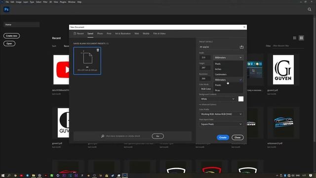The width and height of the screenshot is (316, 178).
Task: Open the Window menu
Action: [72, 2]
